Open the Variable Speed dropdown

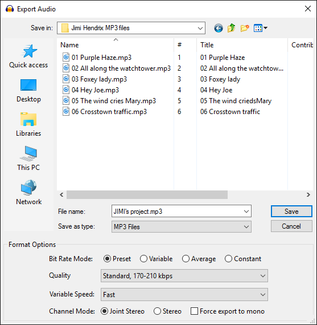(184, 295)
